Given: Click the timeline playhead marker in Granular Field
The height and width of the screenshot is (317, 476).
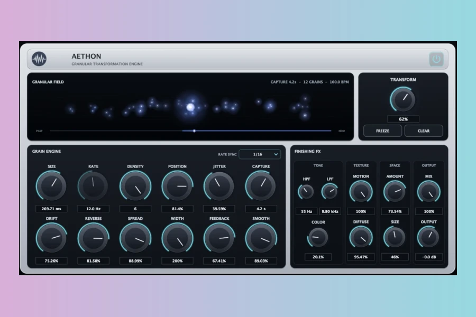Looking at the screenshot, I should (194, 130).
